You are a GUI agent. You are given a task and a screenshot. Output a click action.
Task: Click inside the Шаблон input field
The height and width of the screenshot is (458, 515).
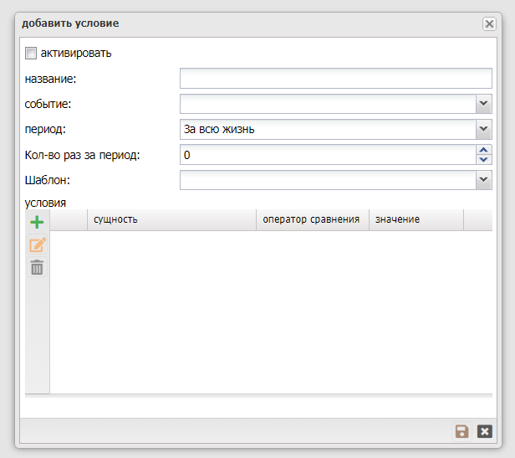pos(327,180)
